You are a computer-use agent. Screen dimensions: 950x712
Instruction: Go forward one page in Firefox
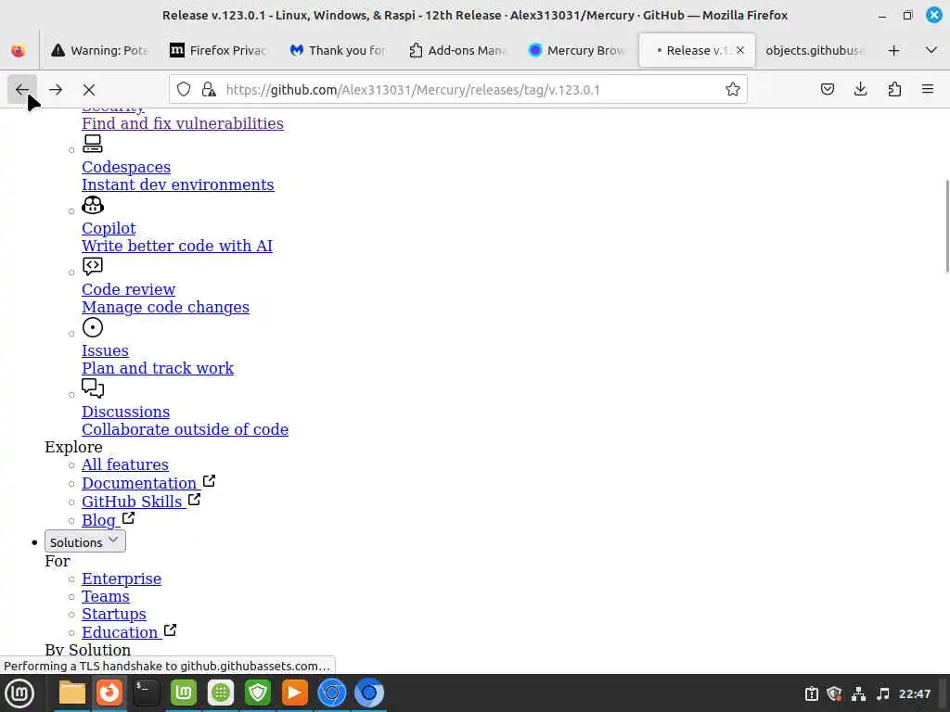(x=56, y=90)
